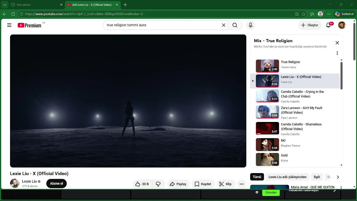The image size is (357, 201).
Task: Create a clip with Klip
Action: 225,184
